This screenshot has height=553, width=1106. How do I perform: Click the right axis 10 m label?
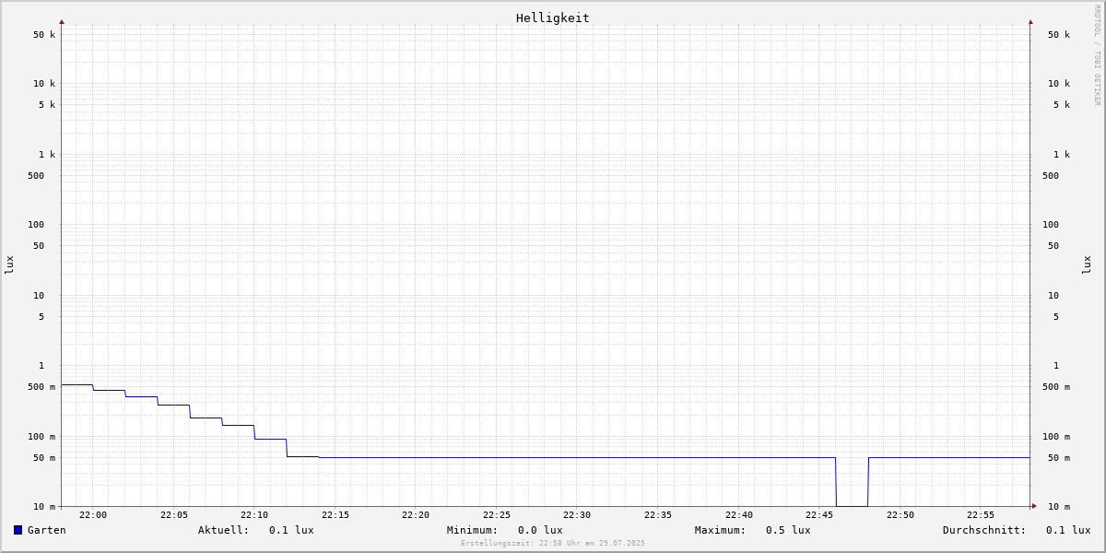click(x=1059, y=507)
